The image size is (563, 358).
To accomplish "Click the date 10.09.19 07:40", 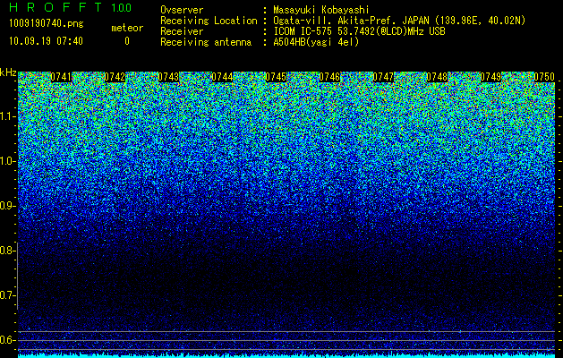I will (46, 41).
